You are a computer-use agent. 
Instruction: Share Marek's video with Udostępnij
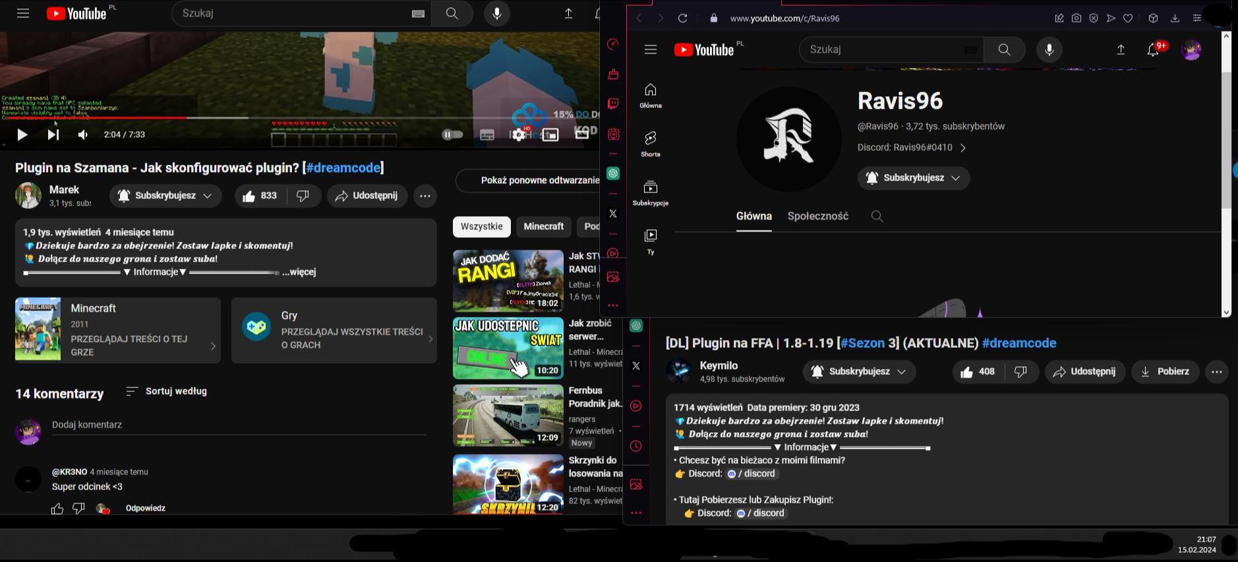(367, 196)
